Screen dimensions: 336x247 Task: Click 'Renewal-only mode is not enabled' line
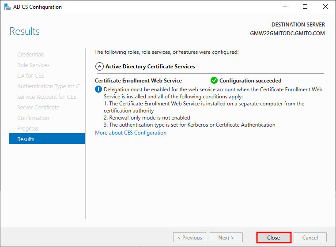pos(147,118)
